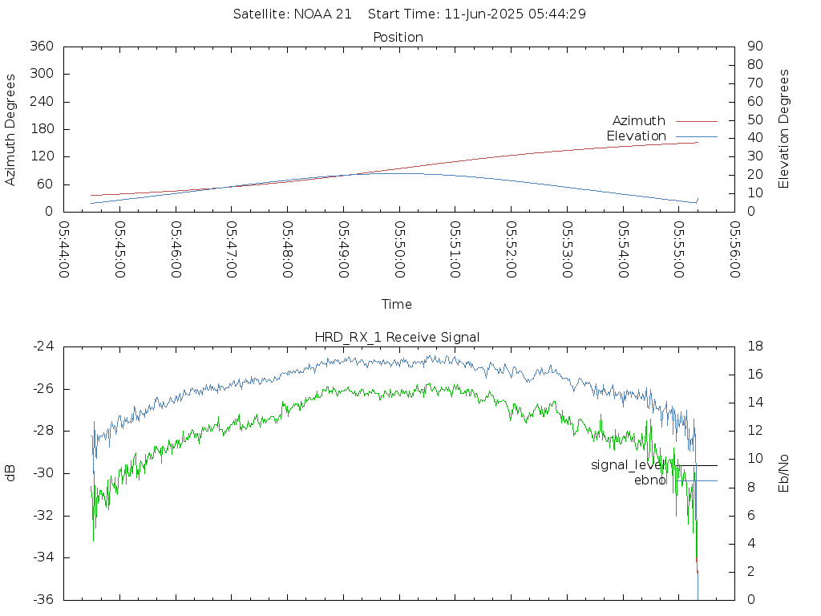This screenshot has width=821, height=616.
Task: Click the 12 Eb/No axis value
Action: point(755,431)
